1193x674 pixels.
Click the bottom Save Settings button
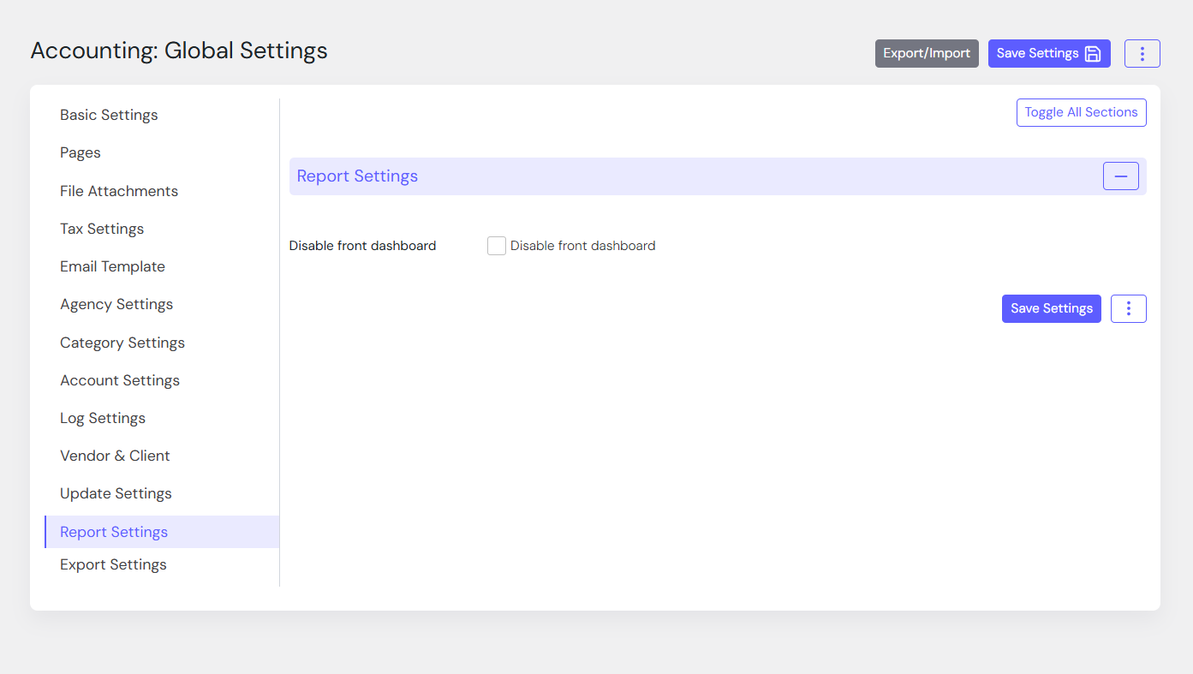coord(1051,308)
